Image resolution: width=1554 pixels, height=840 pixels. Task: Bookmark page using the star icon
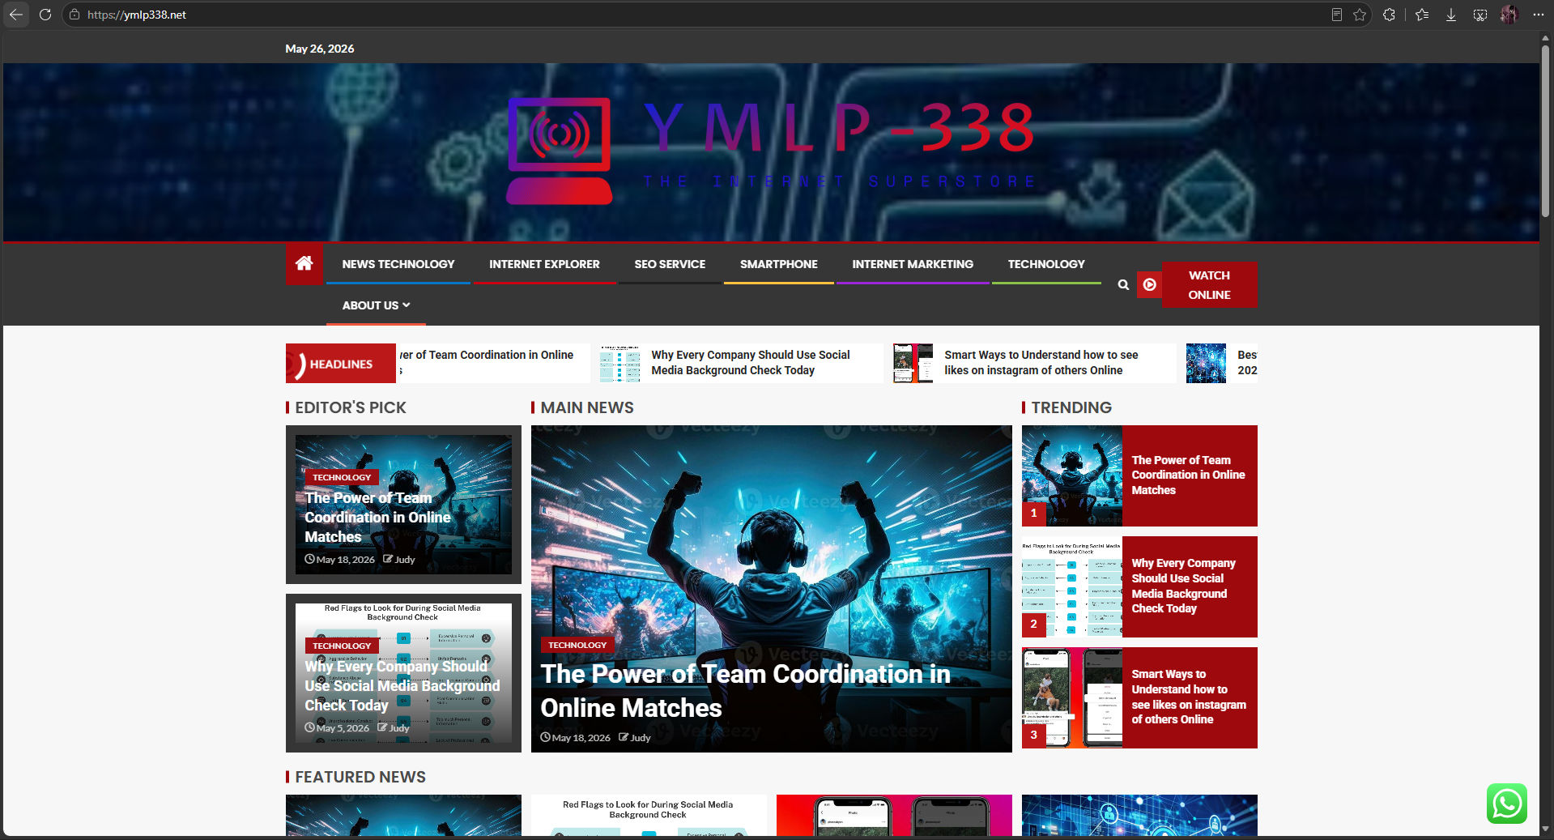coord(1360,15)
